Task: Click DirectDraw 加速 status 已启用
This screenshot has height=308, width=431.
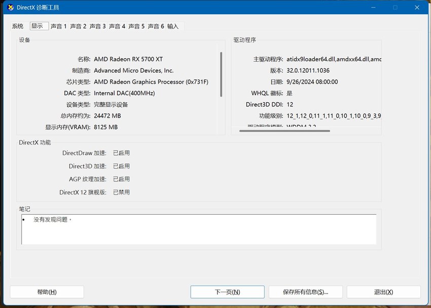Action: (x=122, y=153)
